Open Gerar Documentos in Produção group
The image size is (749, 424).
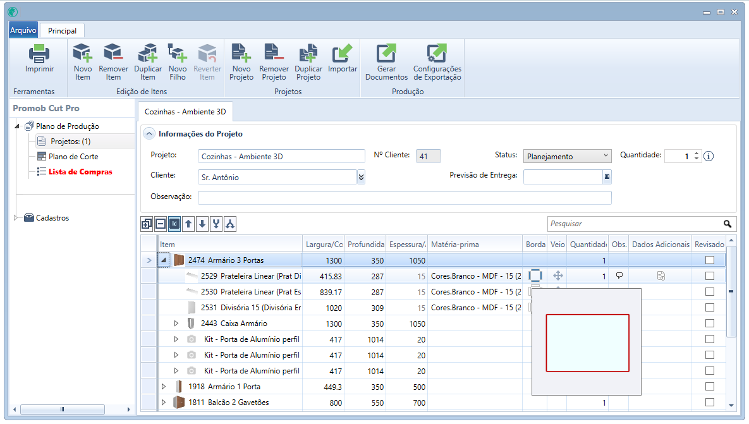(x=386, y=62)
